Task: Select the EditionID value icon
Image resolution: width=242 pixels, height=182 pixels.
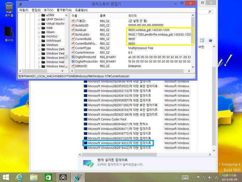Action: click(73, 66)
